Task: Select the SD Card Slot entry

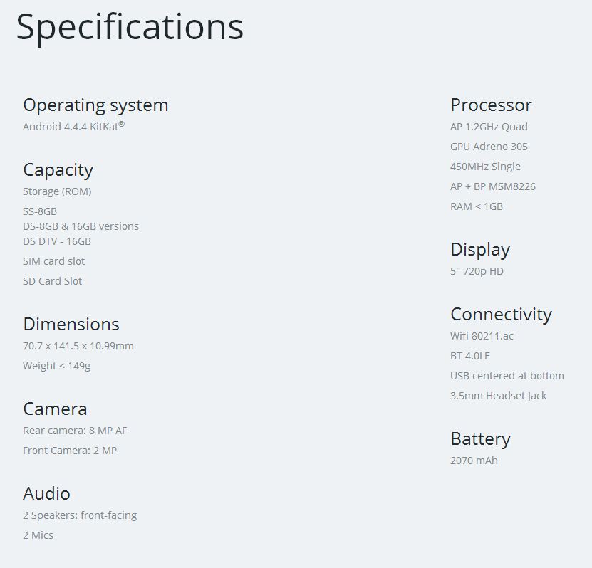Action: [x=52, y=281]
